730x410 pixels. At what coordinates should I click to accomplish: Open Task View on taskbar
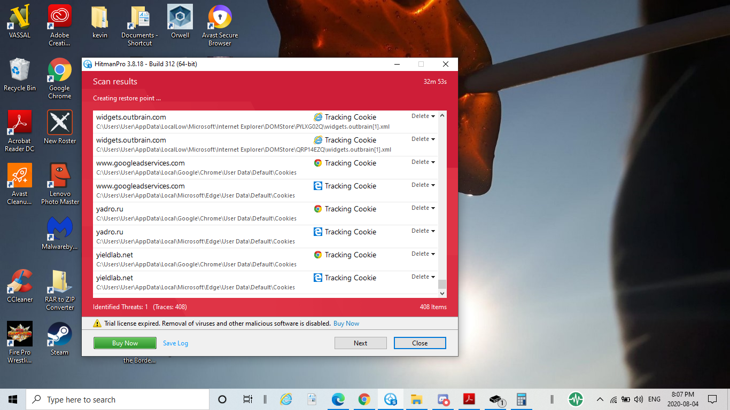[248, 399]
